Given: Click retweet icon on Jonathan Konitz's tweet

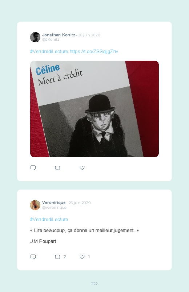Looking at the screenshot, I should (x=57, y=168).
